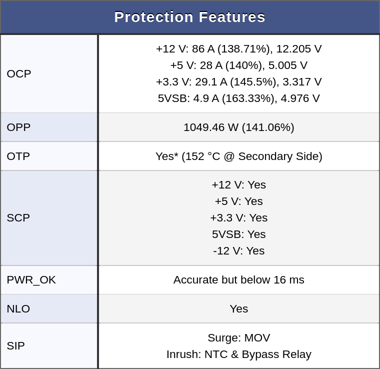
Task: Click the +12 V: 86 A OCP value
Action: [238, 48]
